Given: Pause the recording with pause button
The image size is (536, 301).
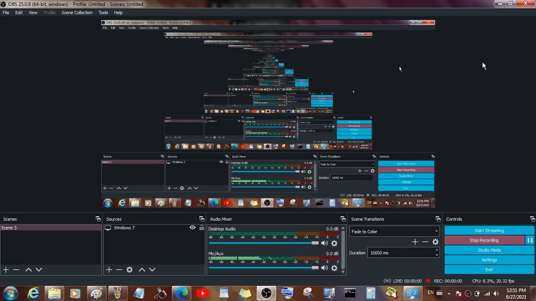Looking at the screenshot, I should point(530,240).
